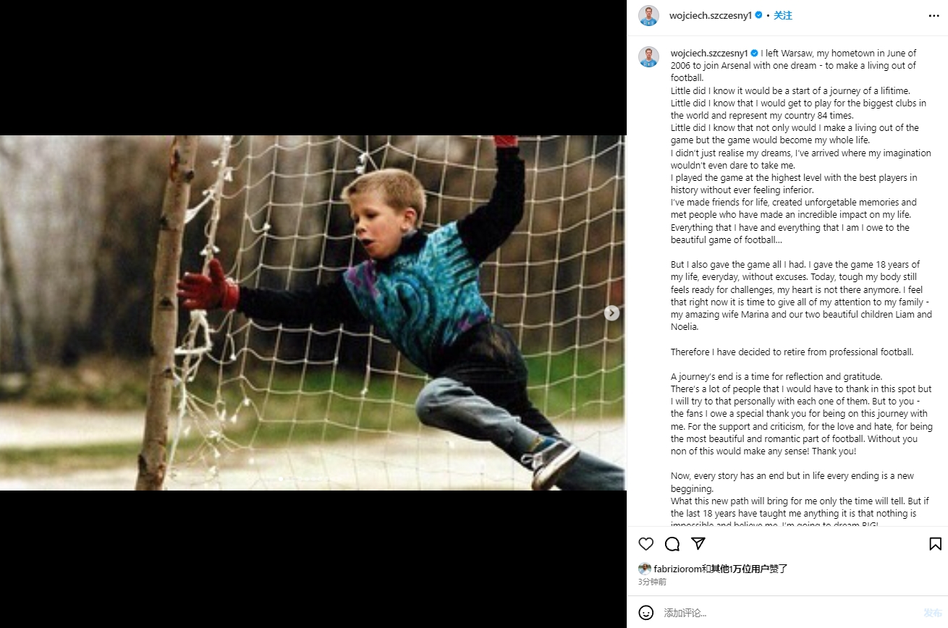The image size is (948, 628).
Task: Click the 3分钟前 timestamp
Action: (652, 582)
